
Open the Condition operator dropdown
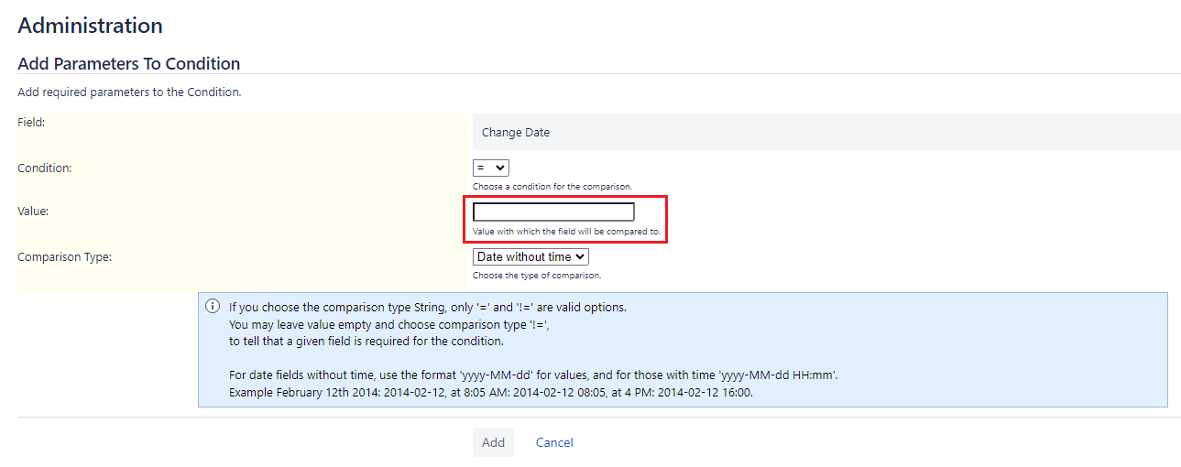point(490,168)
